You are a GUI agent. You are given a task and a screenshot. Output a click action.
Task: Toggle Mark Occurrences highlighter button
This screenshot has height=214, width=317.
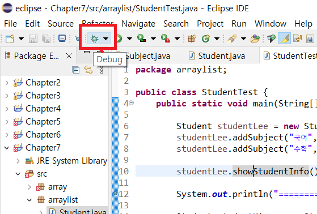pos(284,38)
